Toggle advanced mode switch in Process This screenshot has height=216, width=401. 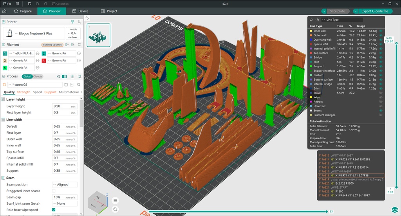(x=65, y=76)
